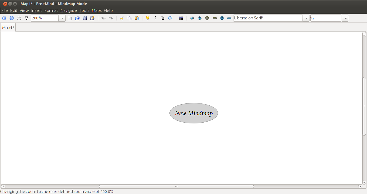Image resolution: width=367 pixels, height=194 pixels.
Task: Open the Edit menu
Action: click(x=14, y=11)
